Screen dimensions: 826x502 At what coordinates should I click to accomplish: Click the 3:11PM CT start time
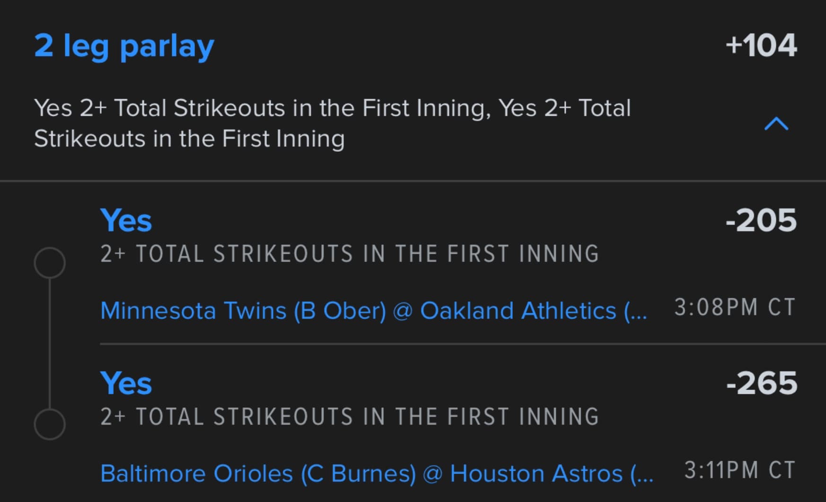coord(740,470)
